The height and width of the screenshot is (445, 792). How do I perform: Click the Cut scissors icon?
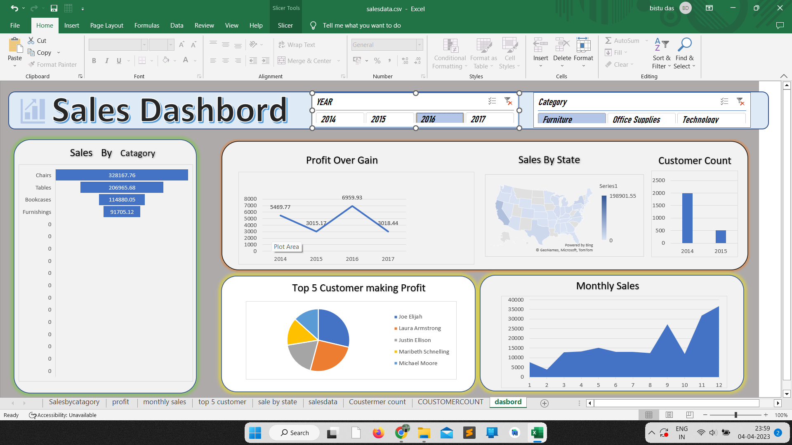point(31,40)
